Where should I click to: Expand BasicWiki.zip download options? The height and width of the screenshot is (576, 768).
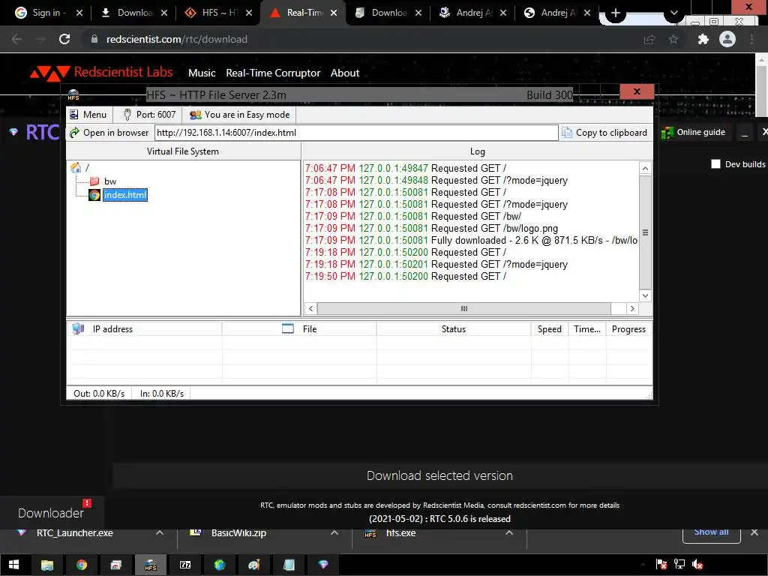[334, 533]
